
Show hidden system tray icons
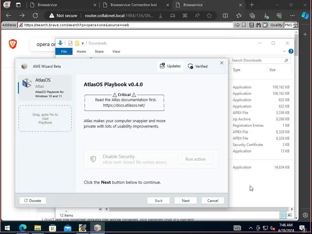point(251,228)
